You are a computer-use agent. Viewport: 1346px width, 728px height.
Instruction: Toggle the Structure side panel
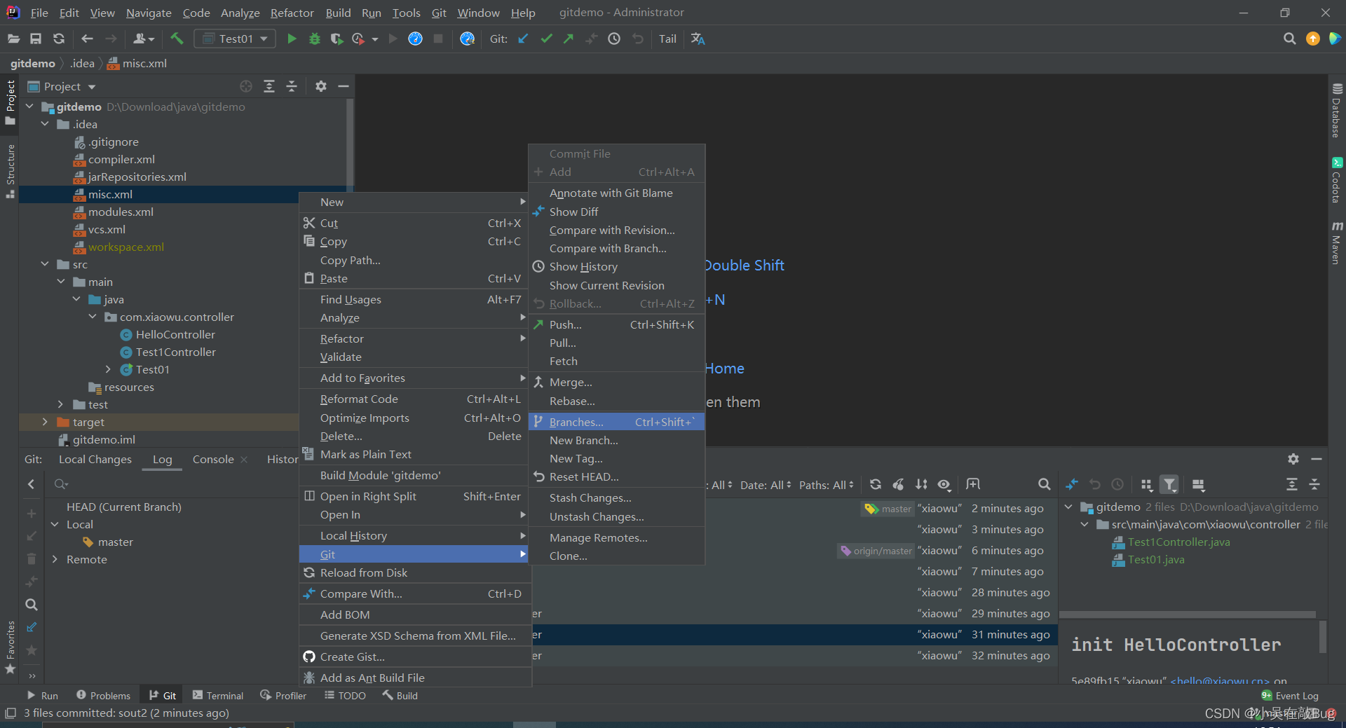[x=10, y=171]
